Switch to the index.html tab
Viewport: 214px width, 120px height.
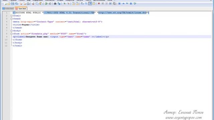coord(8,9)
